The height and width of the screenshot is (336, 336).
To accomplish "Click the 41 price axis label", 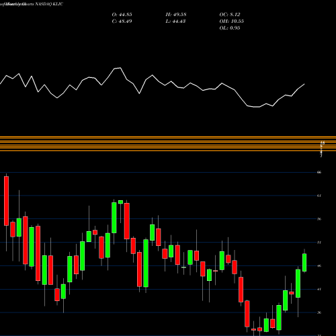I will click(319, 289).
